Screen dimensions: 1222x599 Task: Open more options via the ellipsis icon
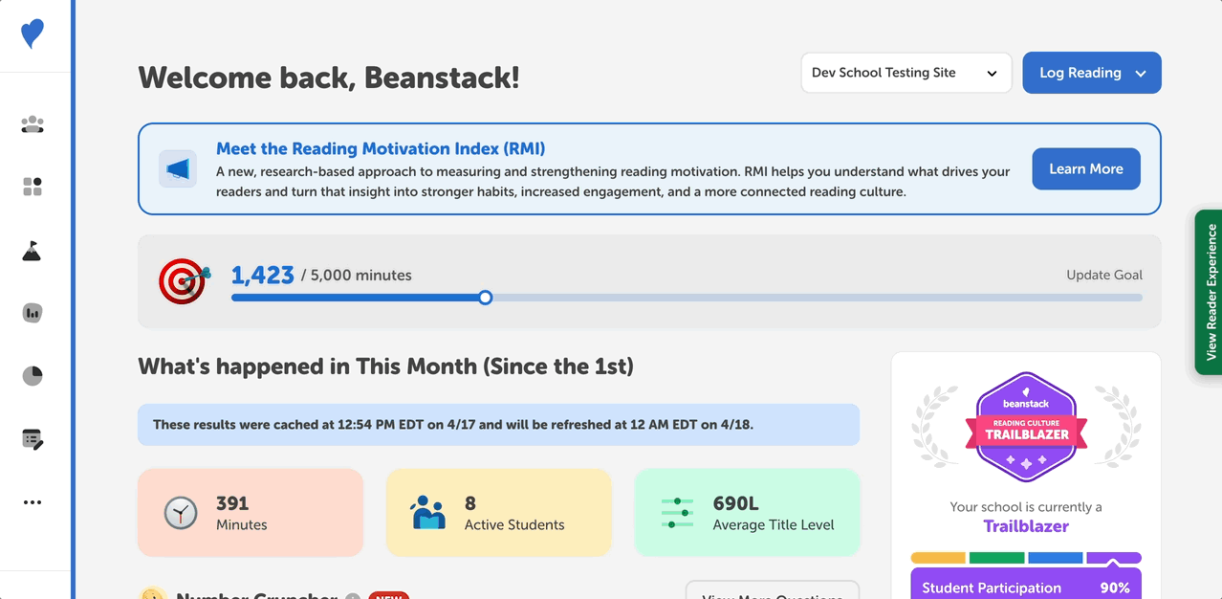33,501
